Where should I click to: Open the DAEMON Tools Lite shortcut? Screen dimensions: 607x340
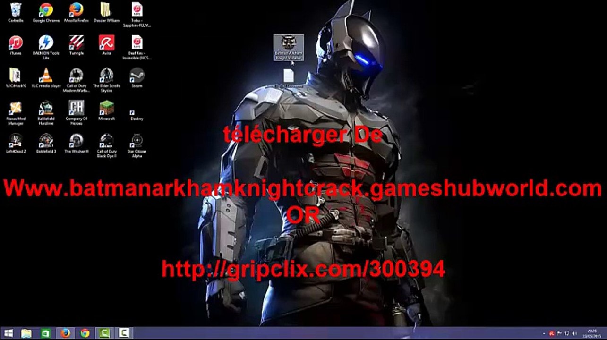[x=46, y=47]
